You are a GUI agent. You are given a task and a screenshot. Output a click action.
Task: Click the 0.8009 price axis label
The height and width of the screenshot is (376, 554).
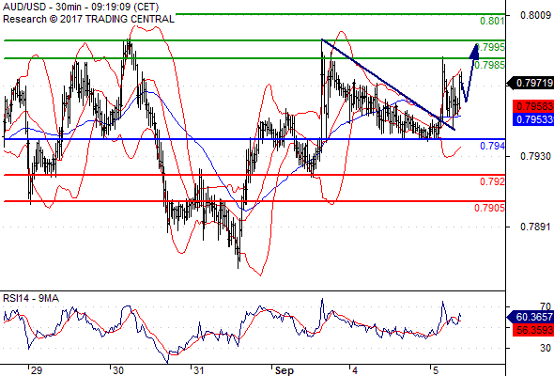pyautogui.click(x=535, y=15)
